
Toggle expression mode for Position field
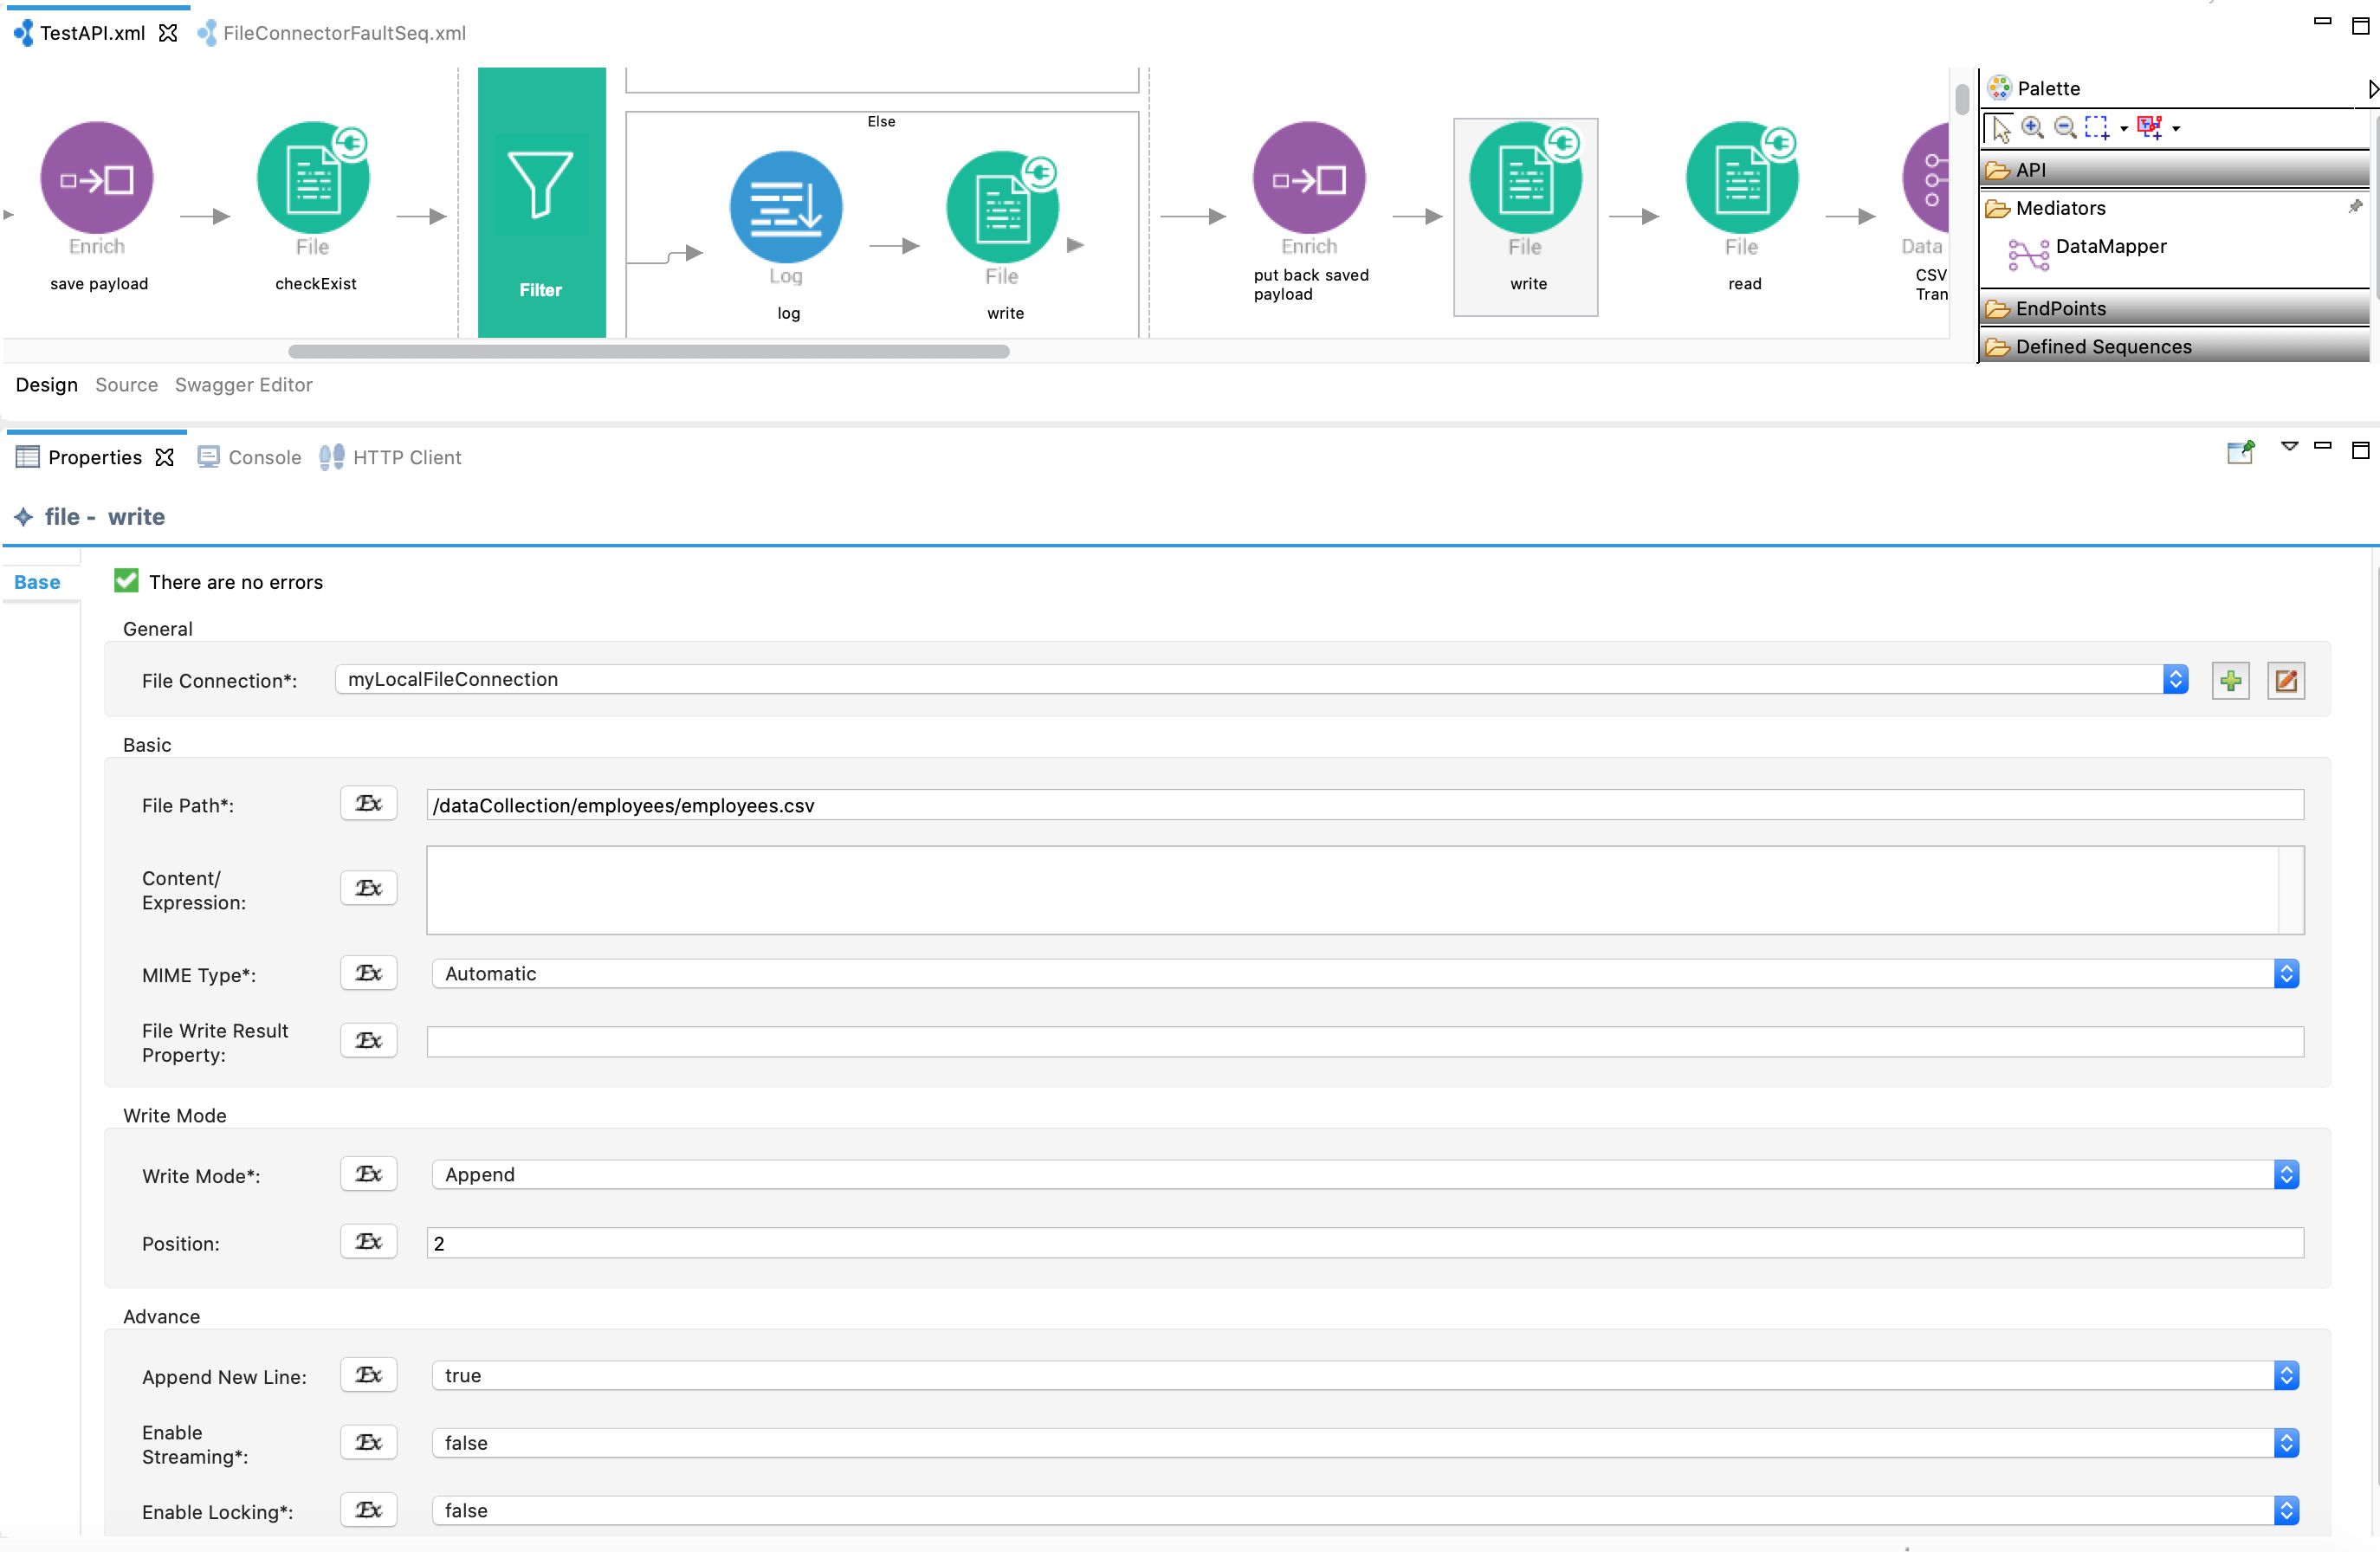(x=368, y=1242)
